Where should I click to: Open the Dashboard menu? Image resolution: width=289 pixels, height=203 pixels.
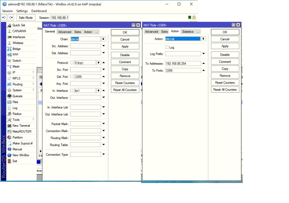coord(39,11)
